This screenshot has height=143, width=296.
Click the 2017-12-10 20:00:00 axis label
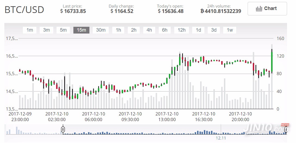(240, 117)
